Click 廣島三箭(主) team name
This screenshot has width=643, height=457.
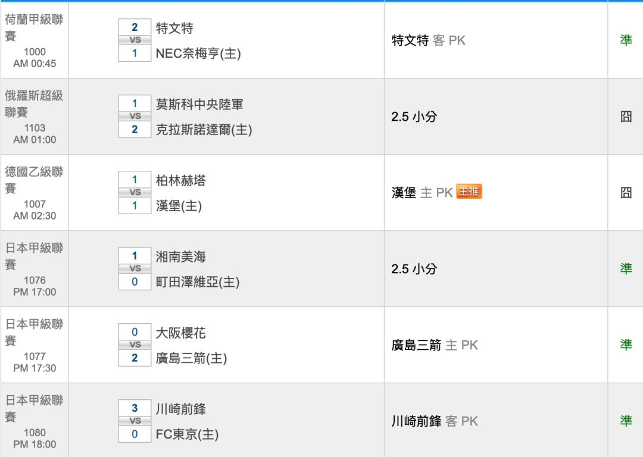pyautogui.click(x=191, y=358)
